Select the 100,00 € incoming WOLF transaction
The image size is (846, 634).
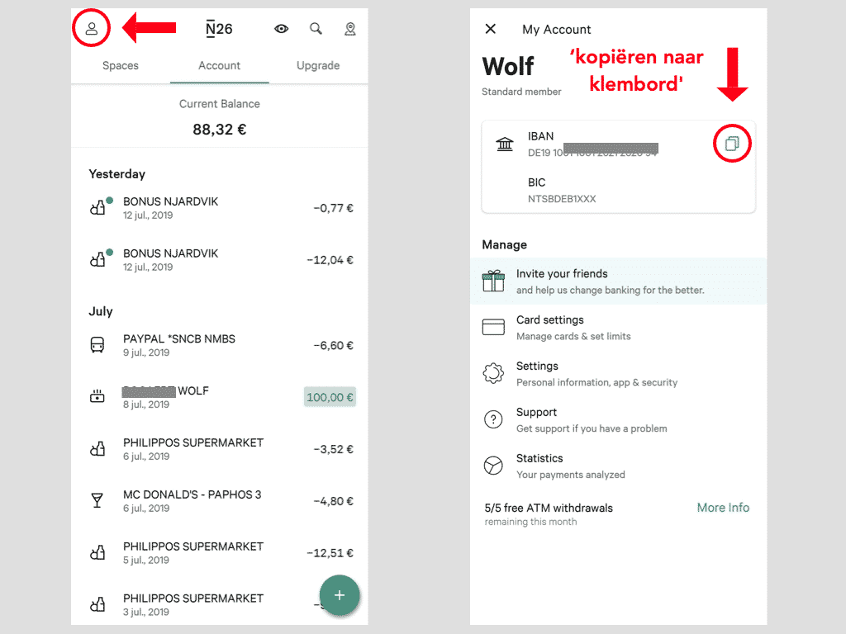220,397
